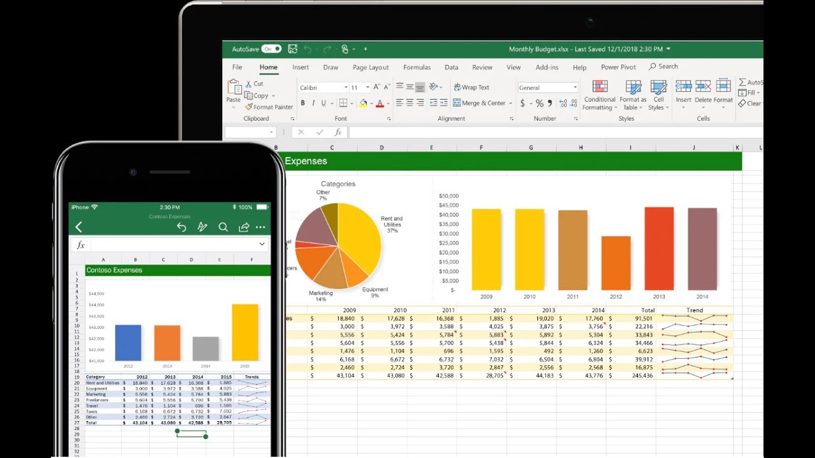Click the Paste clipboard icon
Screen dimensions: 815x458
pos(234,87)
